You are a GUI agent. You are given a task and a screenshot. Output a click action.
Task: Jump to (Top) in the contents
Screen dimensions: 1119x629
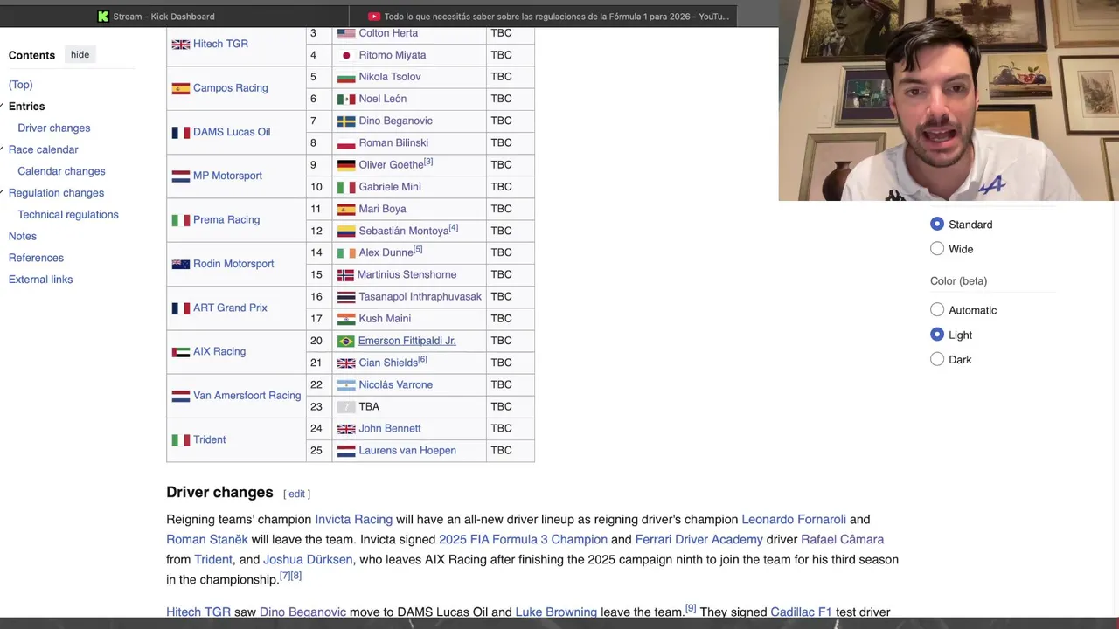coord(20,85)
